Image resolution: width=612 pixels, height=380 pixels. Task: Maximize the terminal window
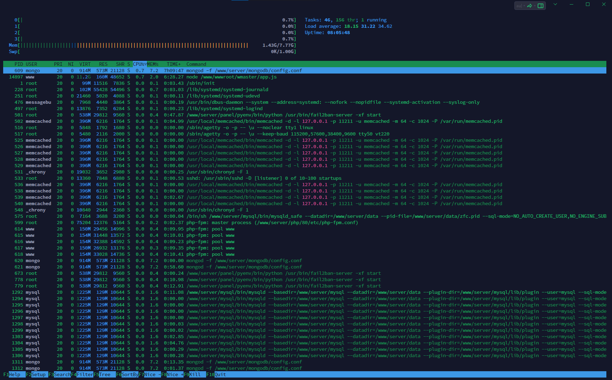pos(588,5)
